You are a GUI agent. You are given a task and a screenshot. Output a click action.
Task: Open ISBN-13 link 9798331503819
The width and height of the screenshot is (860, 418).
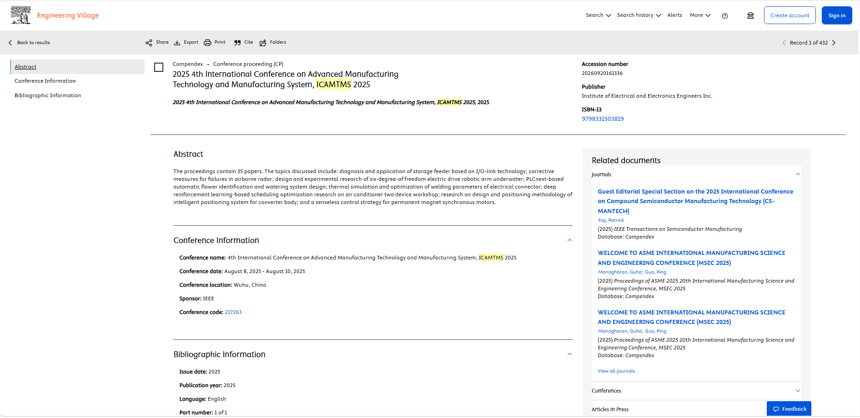[603, 119]
